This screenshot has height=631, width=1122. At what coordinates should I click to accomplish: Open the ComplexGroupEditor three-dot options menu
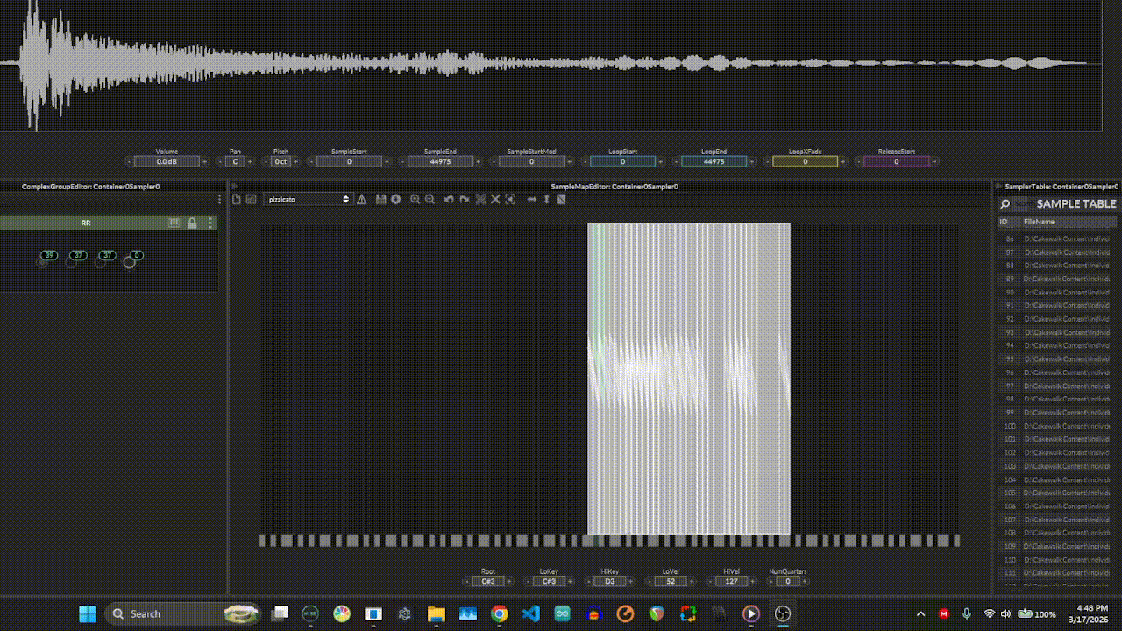[x=219, y=200]
